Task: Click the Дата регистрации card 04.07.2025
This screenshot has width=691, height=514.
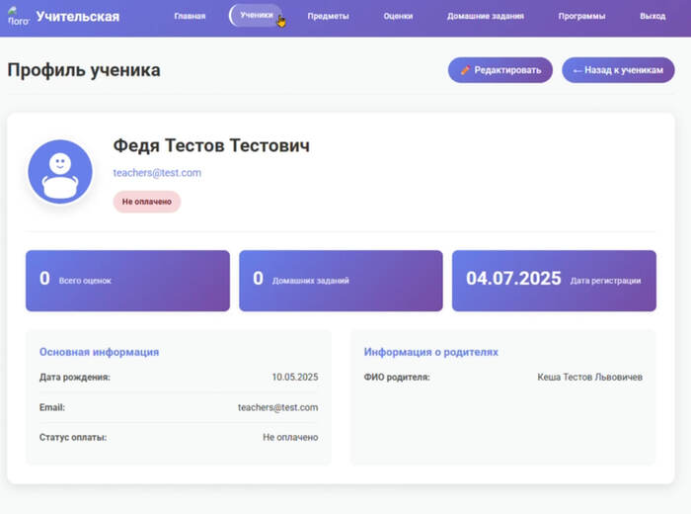Action: coord(554,281)
